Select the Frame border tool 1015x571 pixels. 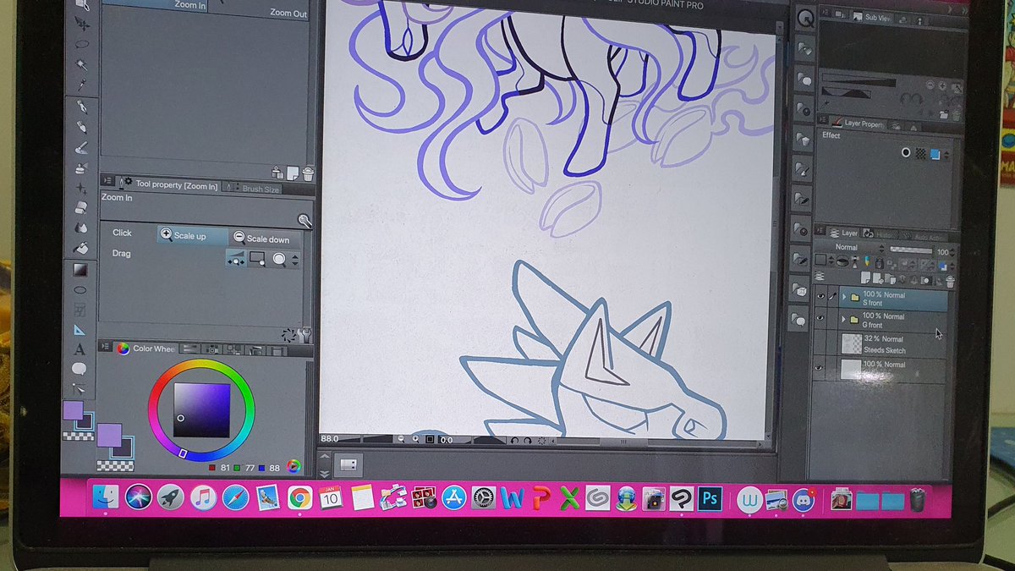tap(80, 310)
